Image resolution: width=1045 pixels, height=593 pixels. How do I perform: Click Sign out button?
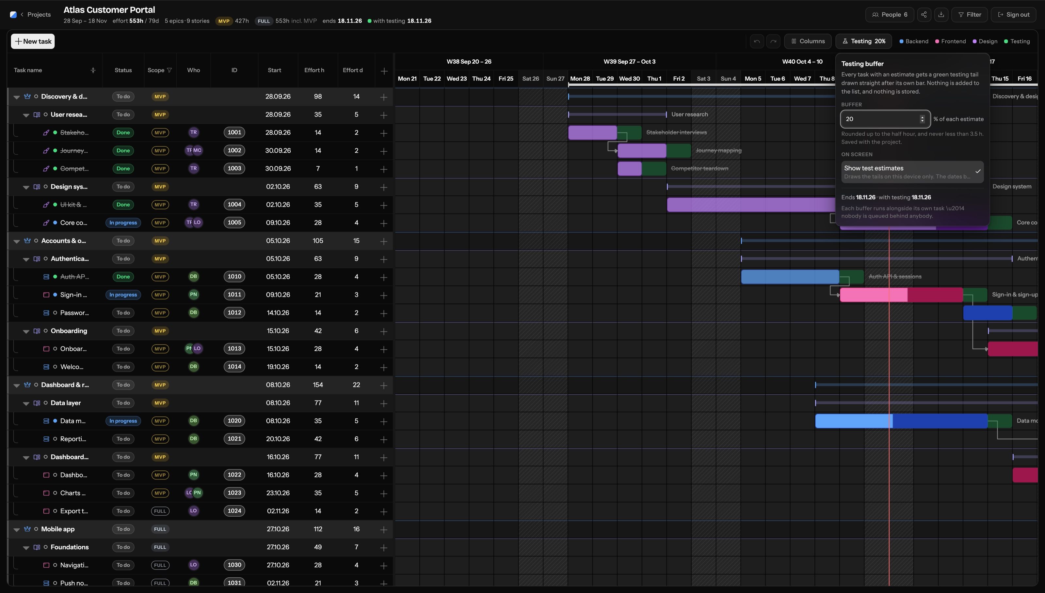[1013, 15]
